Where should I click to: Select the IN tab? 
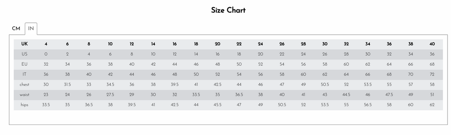[x=31, y=29]
